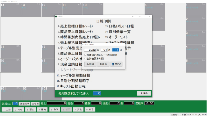Click the year field showing 2022
Screen dimensions: 207x116
(x=90, y=50)
